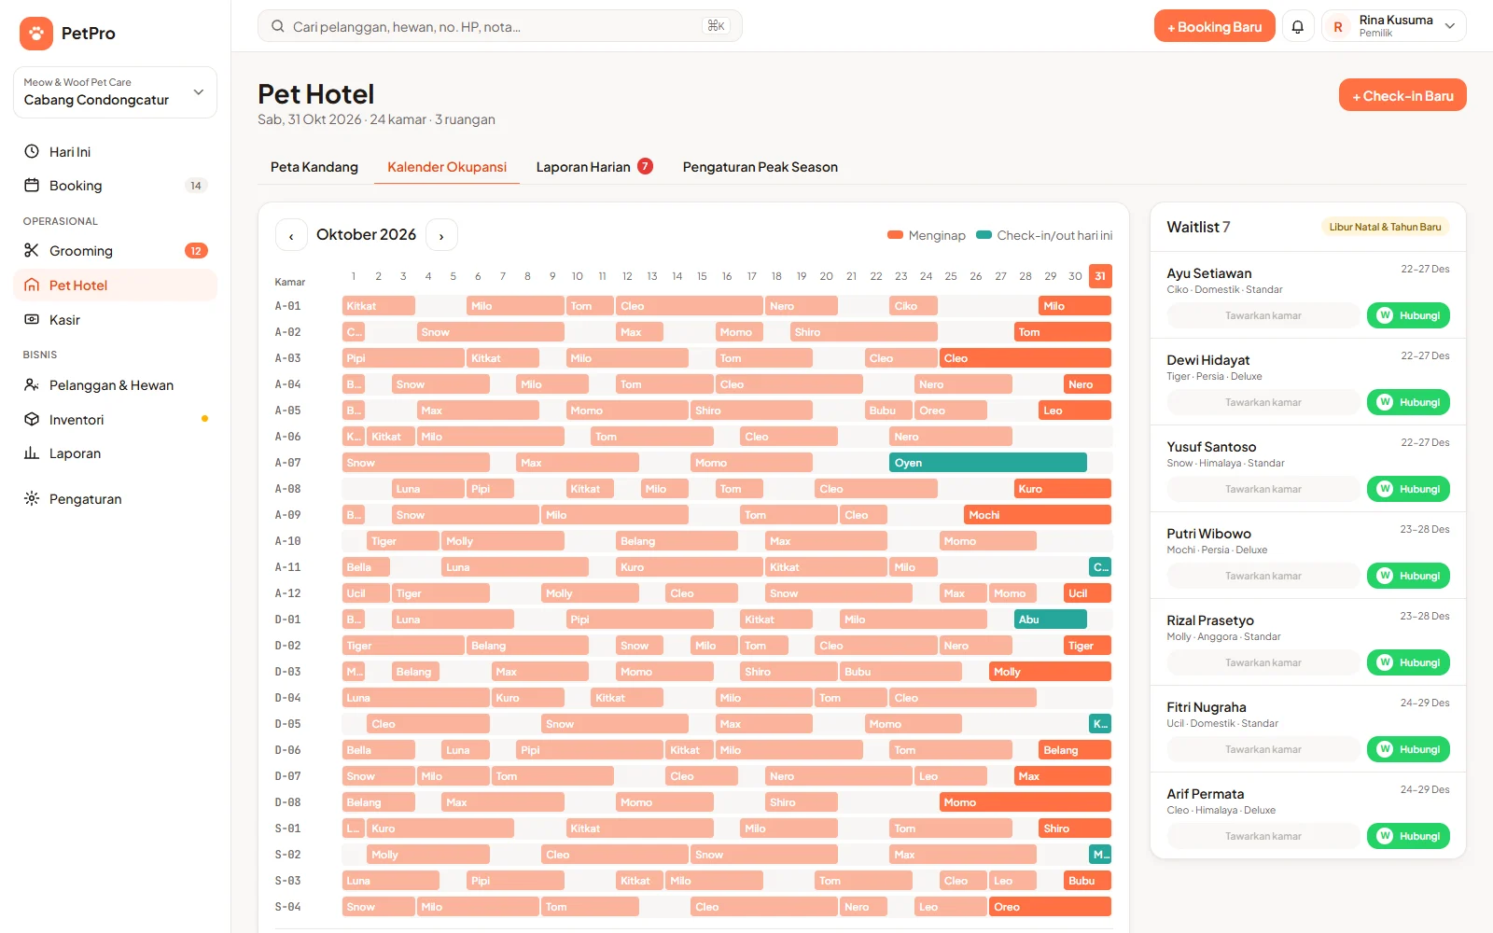Go to previous month with left chevron

click(x=291, y=235)
